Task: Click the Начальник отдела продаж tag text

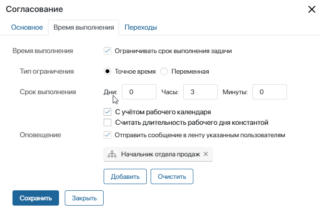Action: [161, 154]
